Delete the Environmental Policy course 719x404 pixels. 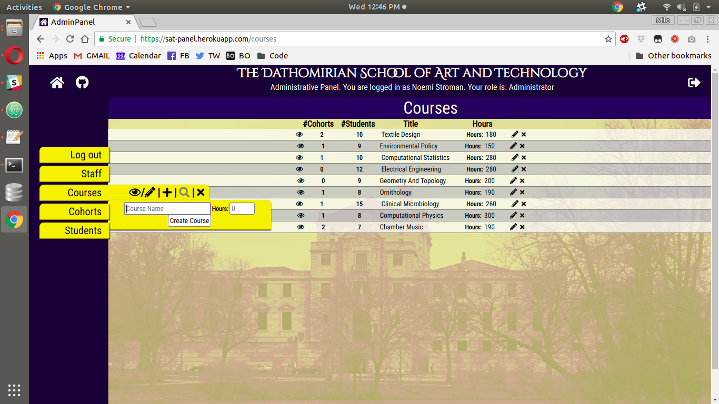click(x=522, y=146)
